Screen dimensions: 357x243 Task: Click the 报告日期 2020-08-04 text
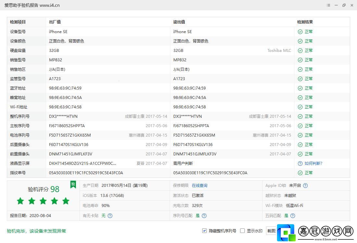point(31,215)
